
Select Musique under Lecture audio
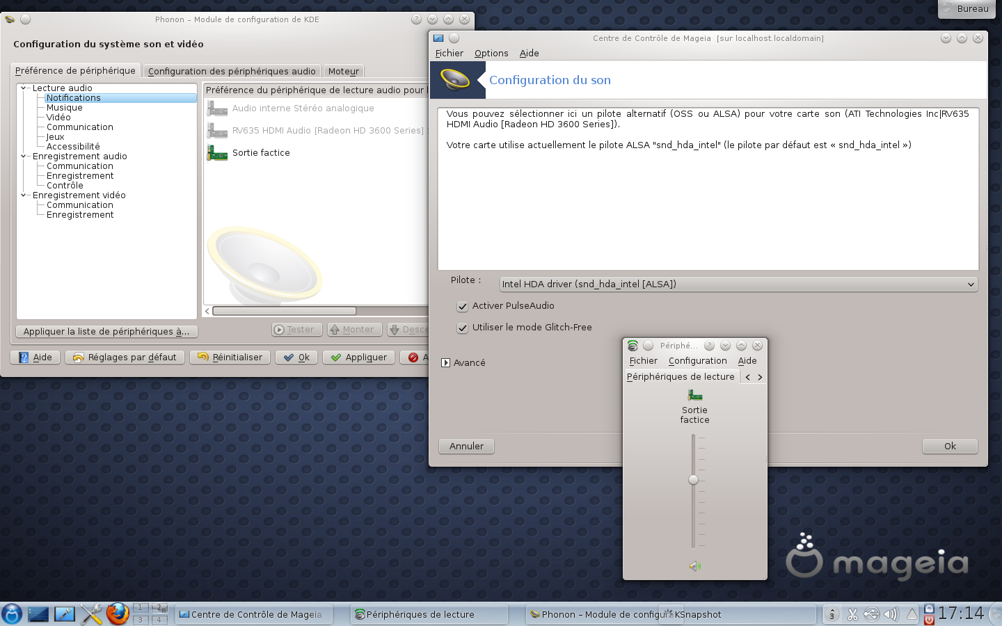(65, 108)
